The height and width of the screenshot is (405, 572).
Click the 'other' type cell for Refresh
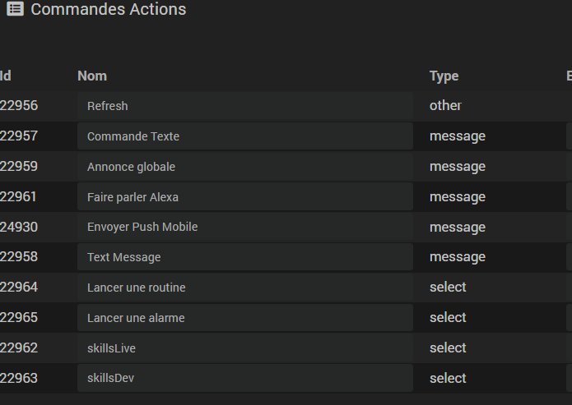(x=445, y=106)
